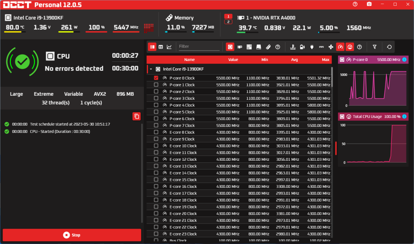Click the "Extreme" test mode label

tap(44, 94)
